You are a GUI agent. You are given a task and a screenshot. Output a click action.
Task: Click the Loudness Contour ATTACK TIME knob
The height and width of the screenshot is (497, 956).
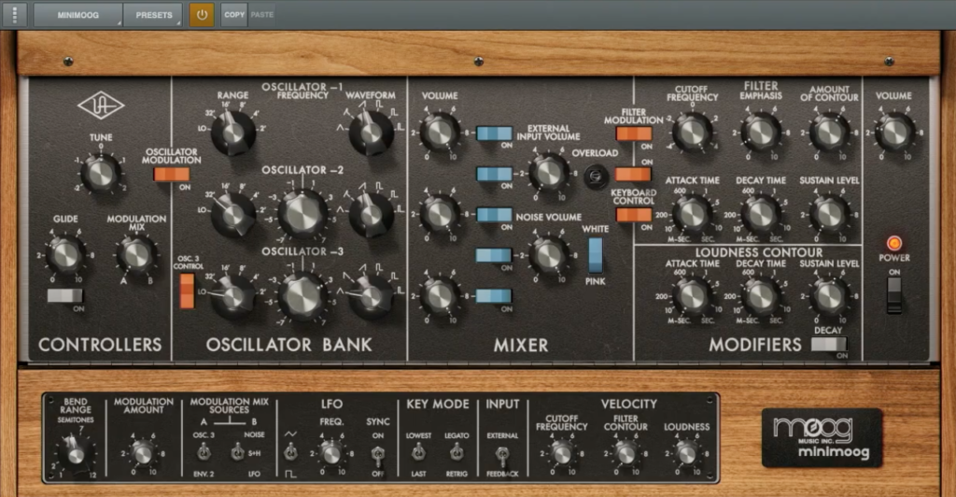692,296
